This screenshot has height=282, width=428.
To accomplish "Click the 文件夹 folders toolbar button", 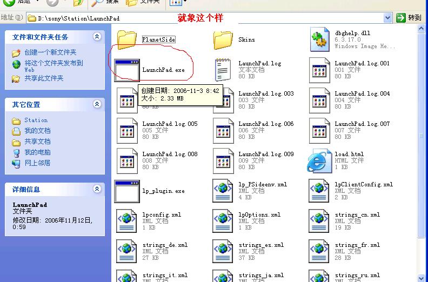I will [x=143, y=2].
